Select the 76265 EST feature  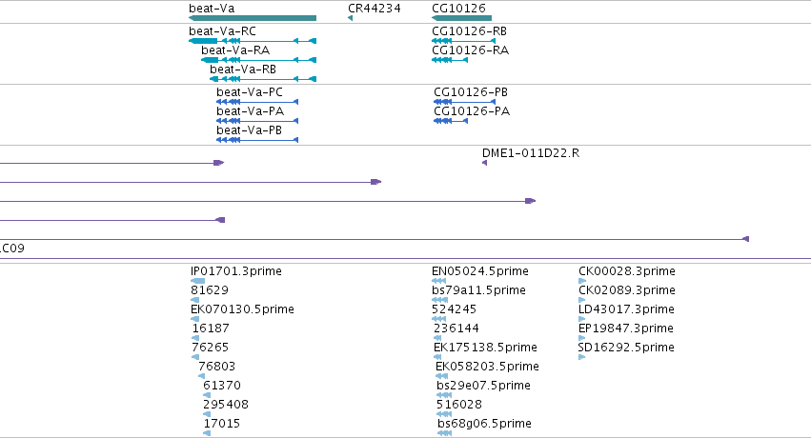point(195,357)
